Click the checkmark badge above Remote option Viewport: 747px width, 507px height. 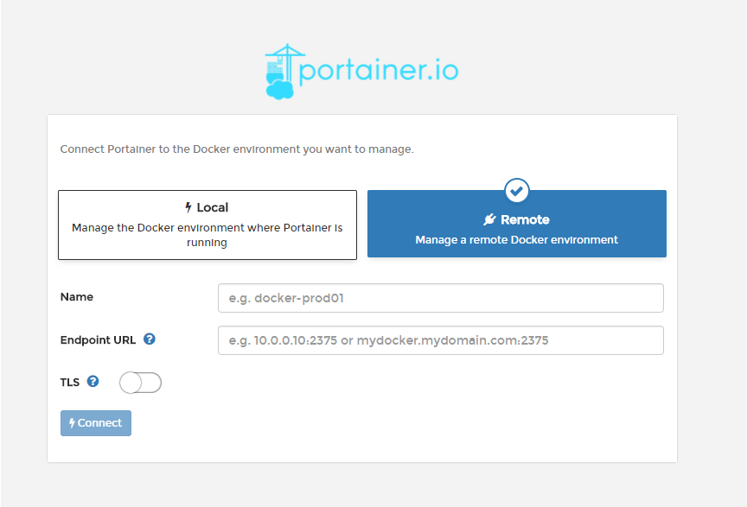click(517, 191)
